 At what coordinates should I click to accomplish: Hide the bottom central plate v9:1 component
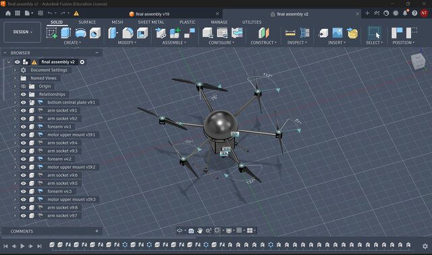(x=24, y=102)
